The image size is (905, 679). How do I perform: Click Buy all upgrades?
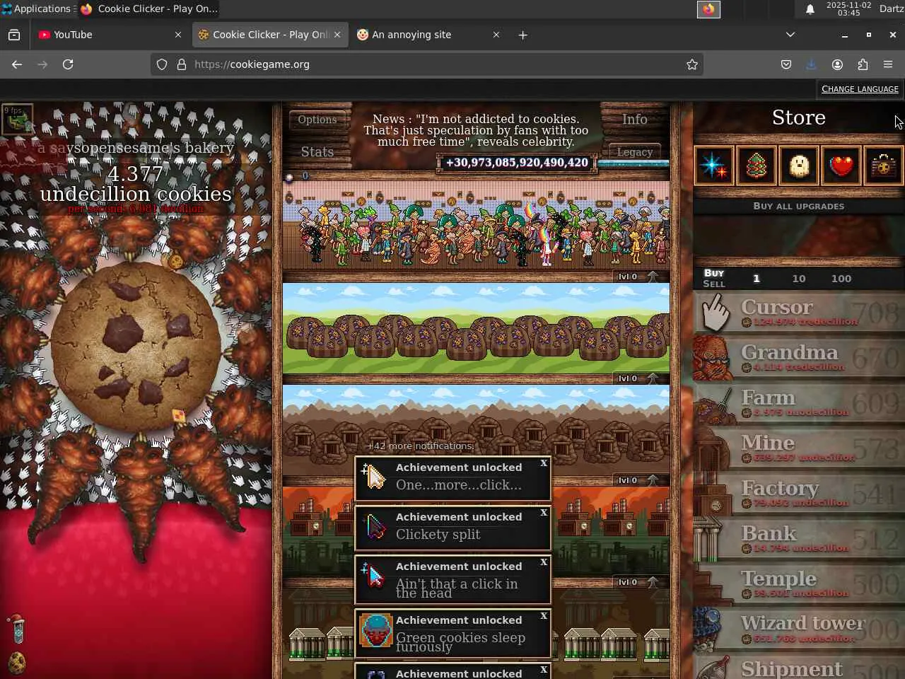pos(799,207)
